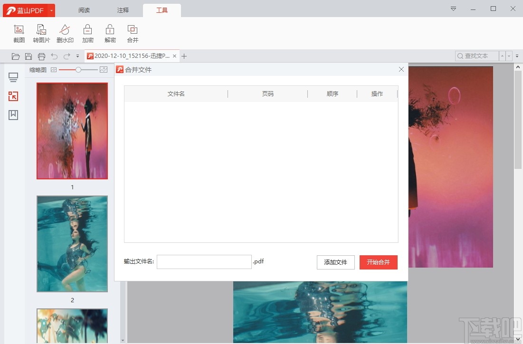Screen dimensions: 523x344
Task: Select the 截图 screenshot tool
Action: (19, 32)
